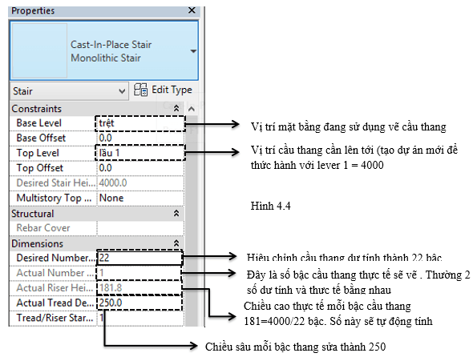Viewport: 473px width, 361px height.
Task: Collapse the Structural section
Action: [176, 214]
